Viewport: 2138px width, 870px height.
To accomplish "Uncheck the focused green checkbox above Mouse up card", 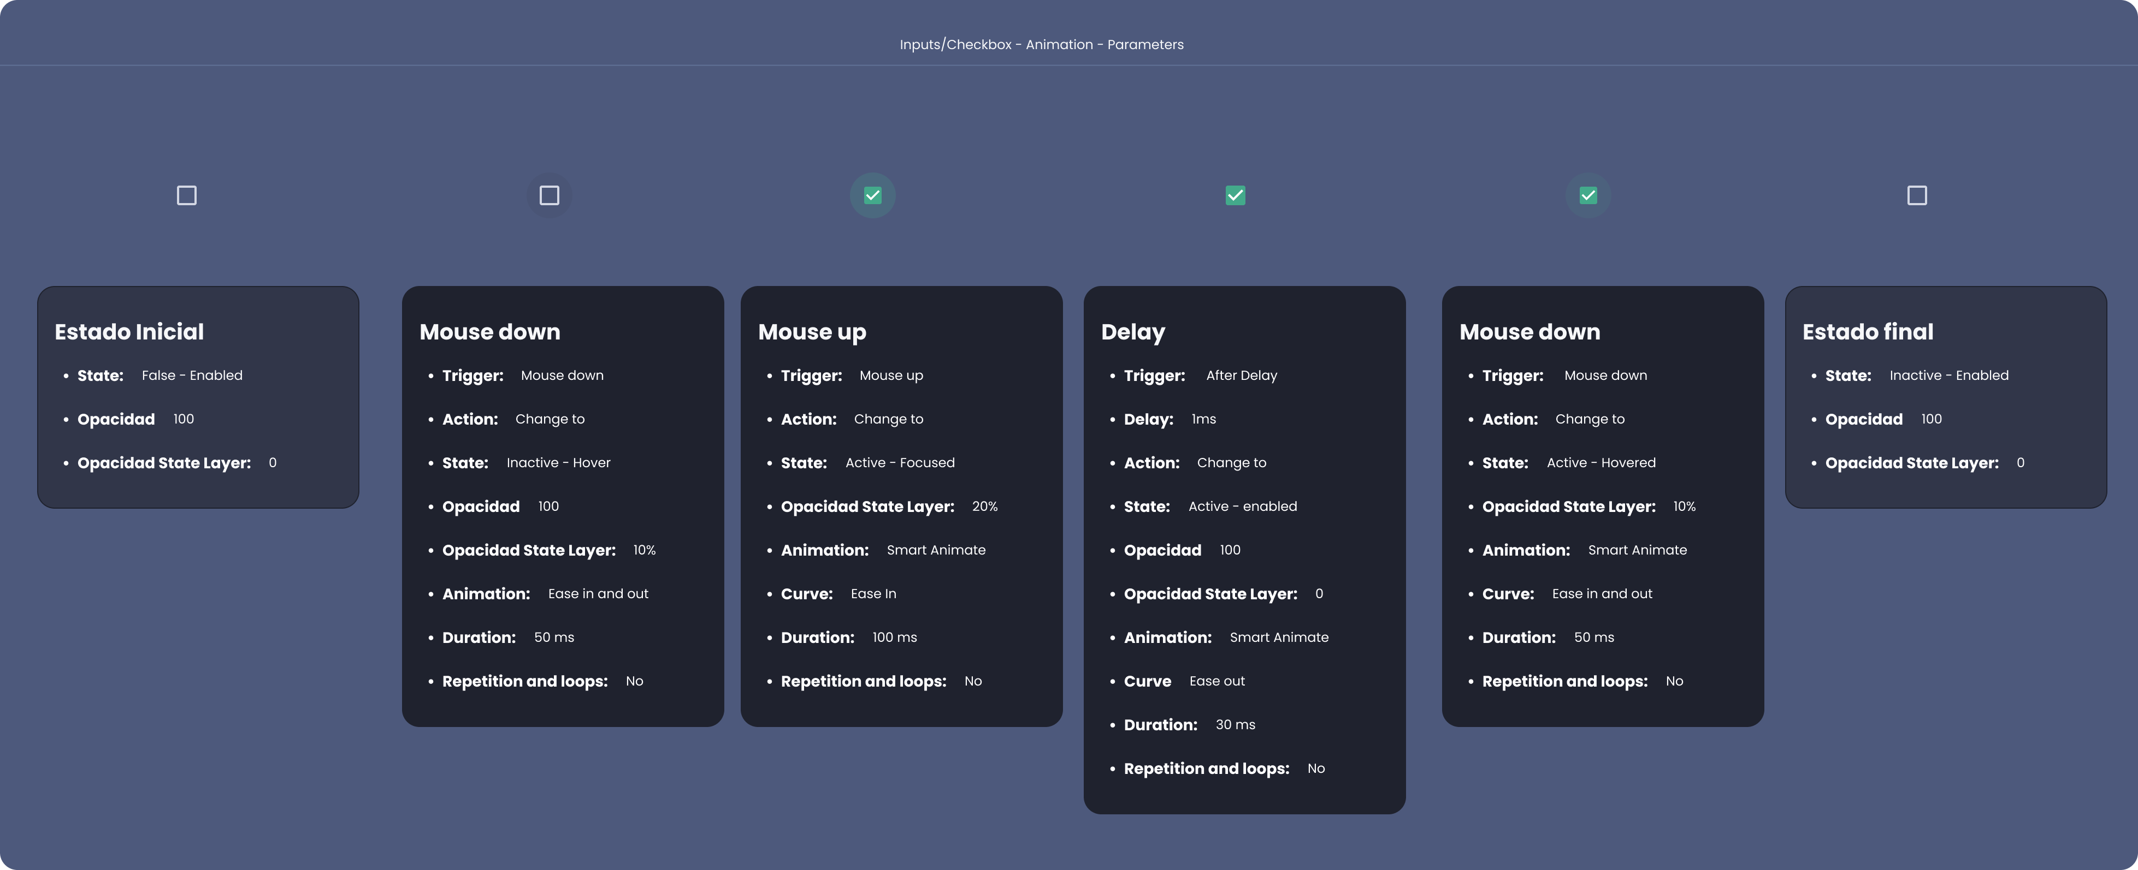I will [x=872, y=196].
